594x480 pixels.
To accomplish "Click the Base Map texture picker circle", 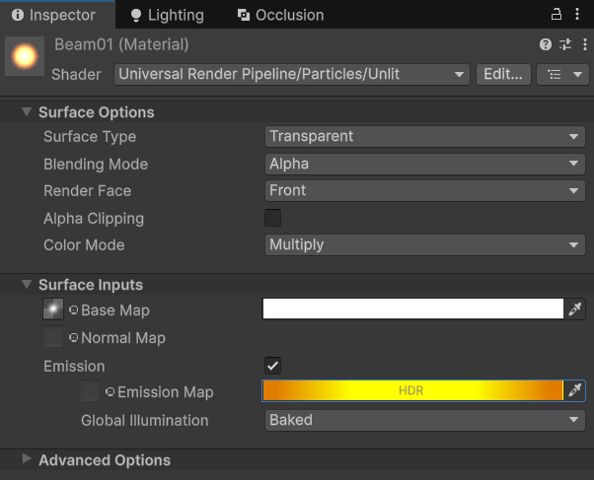I will pyautogui.click(x=73, y=310).
